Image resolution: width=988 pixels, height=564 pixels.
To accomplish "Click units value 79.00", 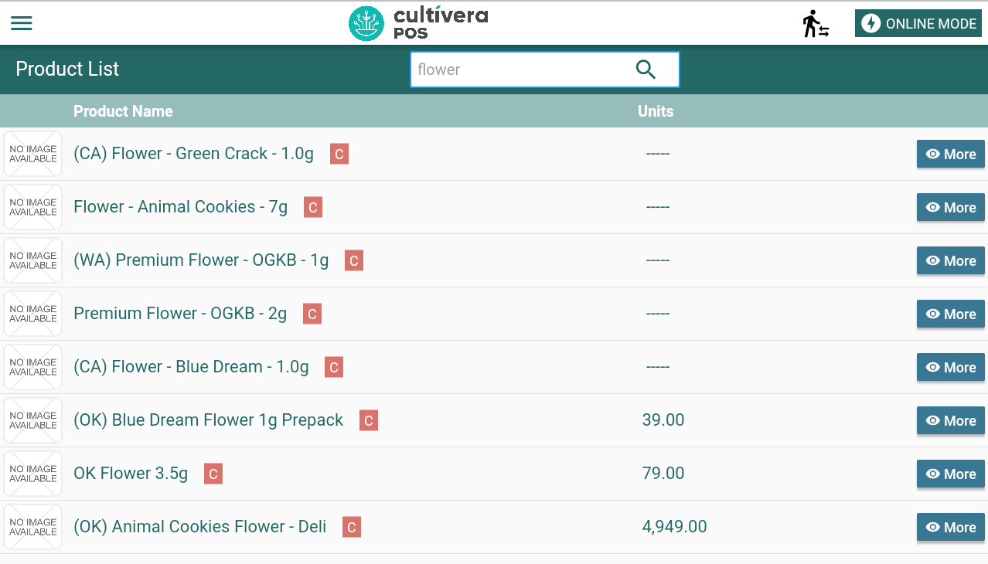I will 663,474.
